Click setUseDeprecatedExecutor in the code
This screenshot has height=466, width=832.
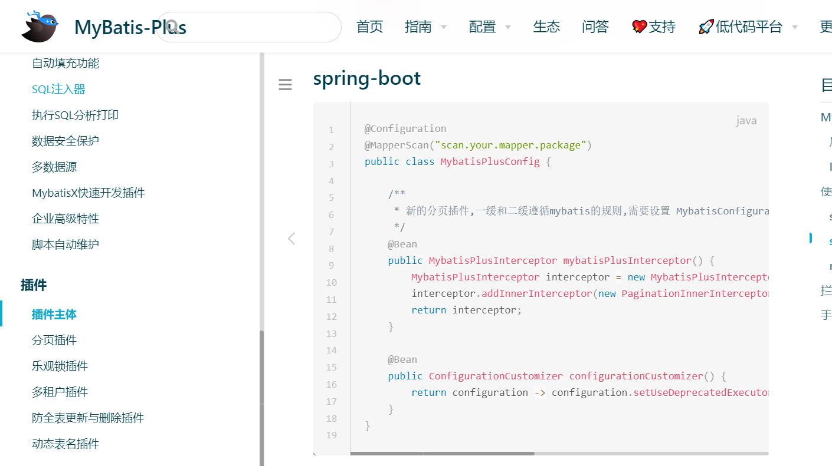[702, 392]
